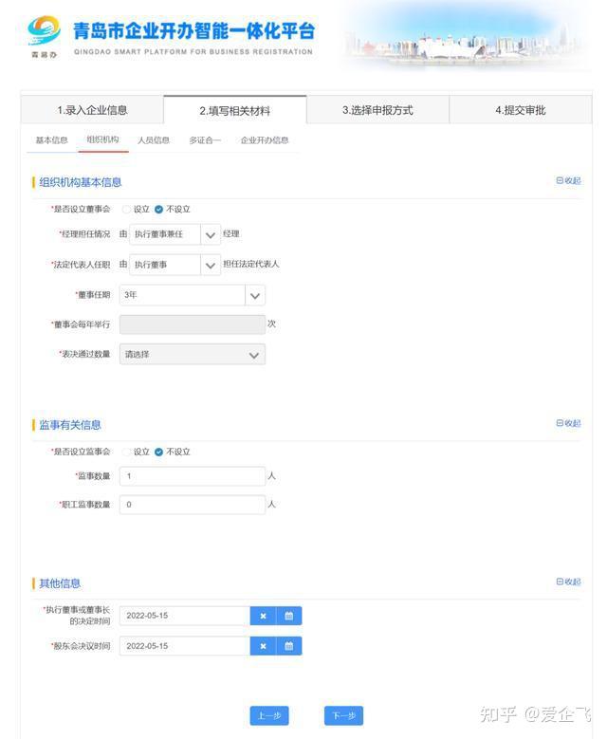
Task: Clear the 执行董事或董事长的决定时间 date
Action: point(263,616)
